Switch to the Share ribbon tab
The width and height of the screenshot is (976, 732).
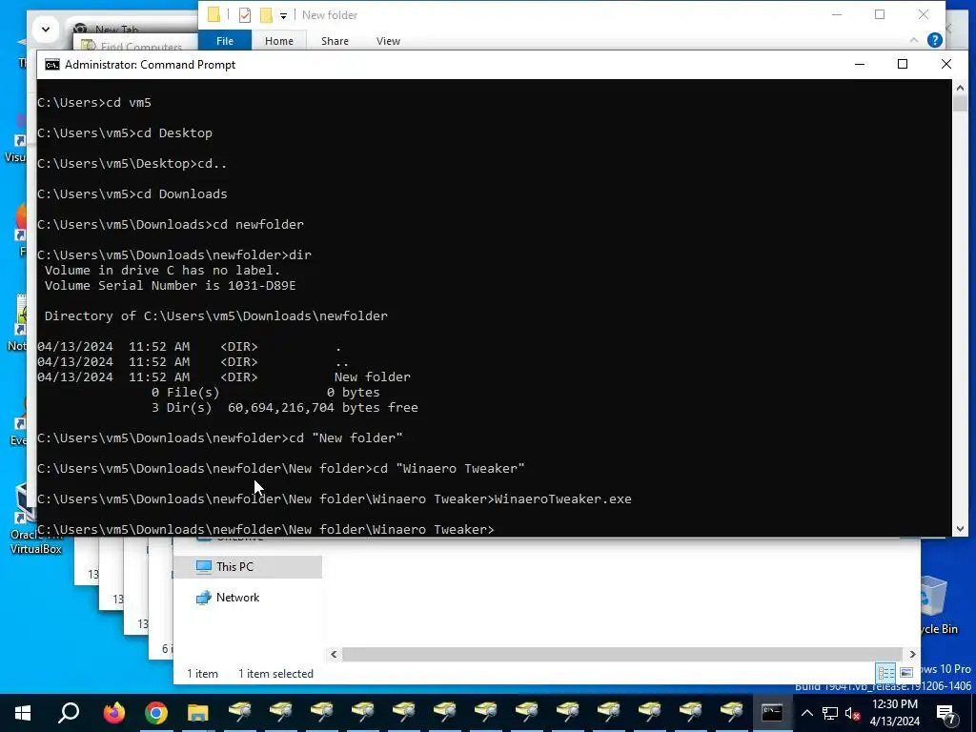(335, 41)
